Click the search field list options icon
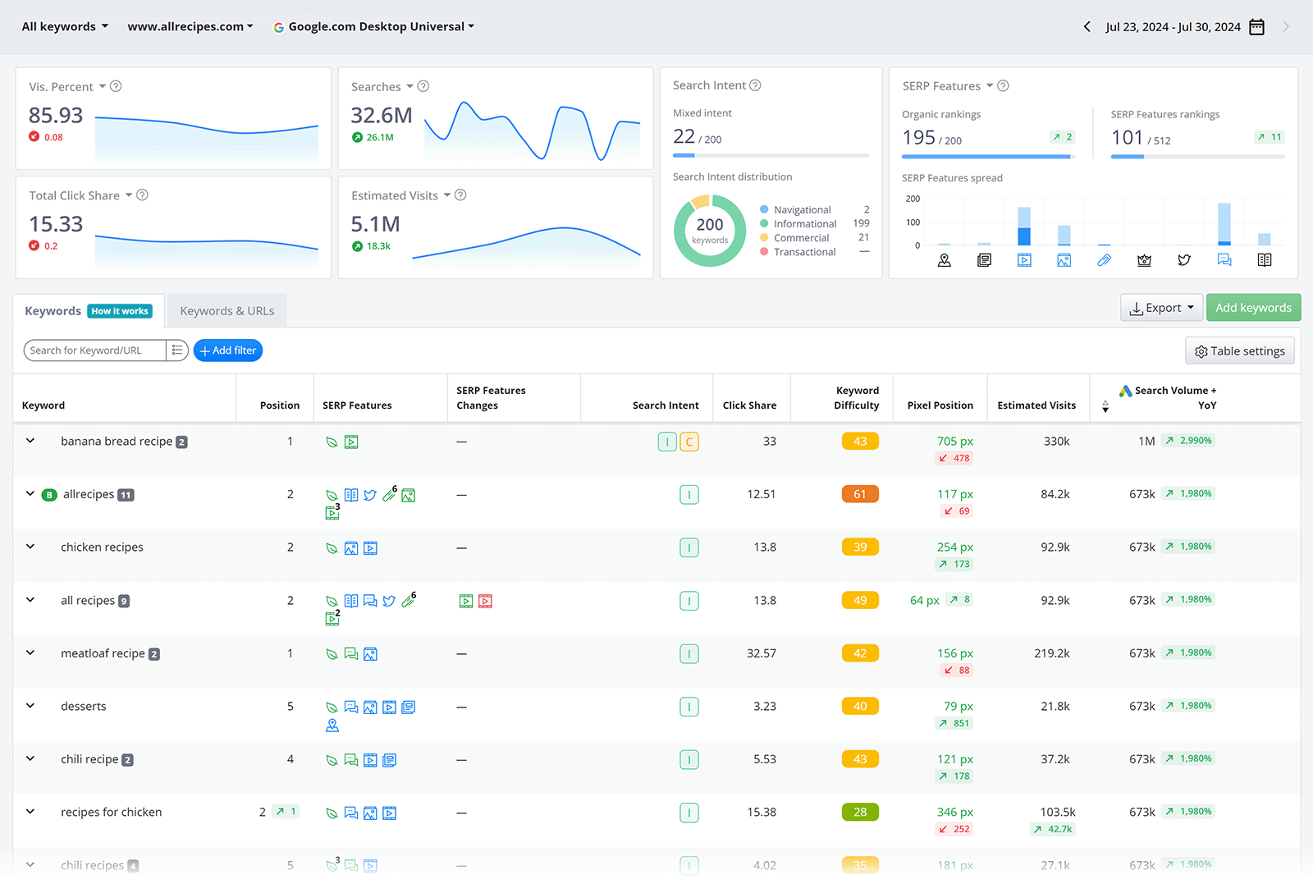1313x893 pixels. click(177, 350)
